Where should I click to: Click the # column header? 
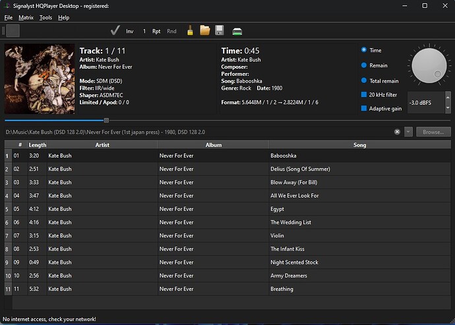[20, 145]
